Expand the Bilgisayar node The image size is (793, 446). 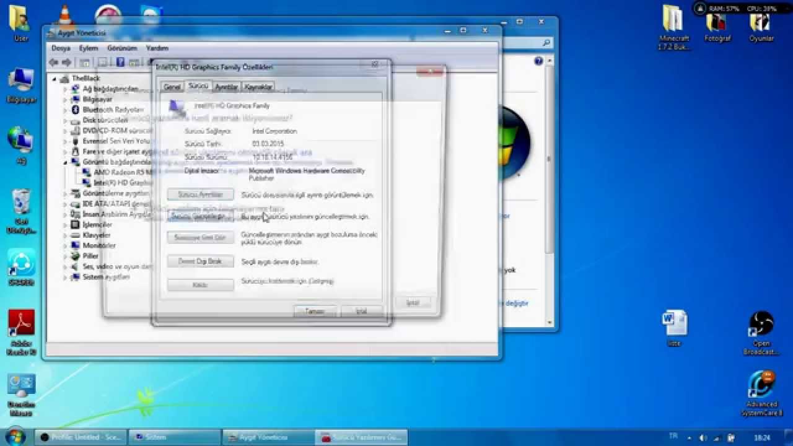[x=65, y=99]
